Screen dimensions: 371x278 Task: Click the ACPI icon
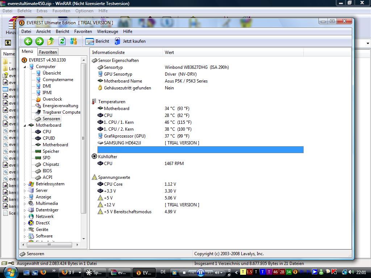(38, 177)
